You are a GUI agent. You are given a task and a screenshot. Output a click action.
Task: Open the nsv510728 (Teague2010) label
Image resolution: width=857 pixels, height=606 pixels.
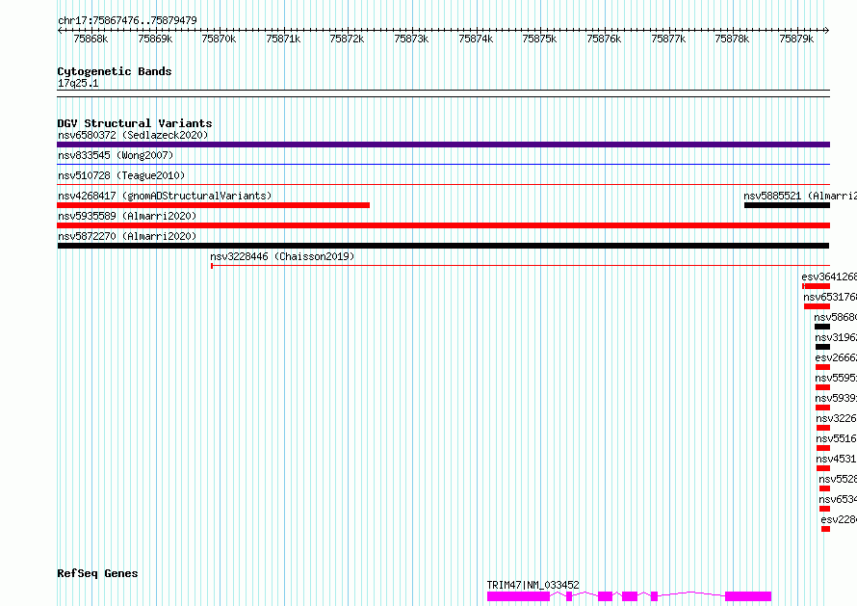click(121, 175)
